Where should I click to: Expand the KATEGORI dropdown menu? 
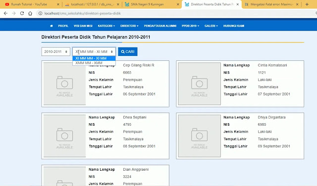pyautogui.click(x=106, y=26)
